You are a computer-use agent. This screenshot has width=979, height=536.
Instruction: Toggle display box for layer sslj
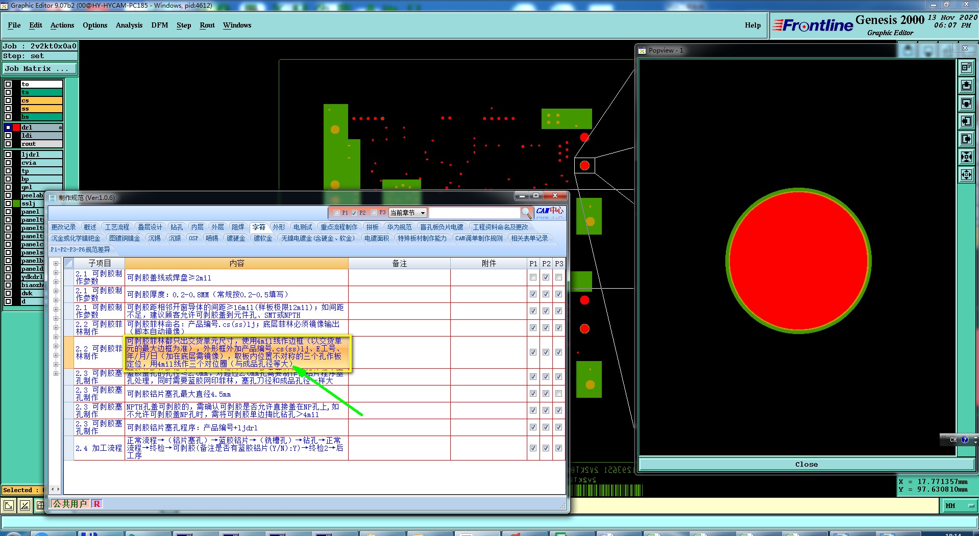[x=8, y=203]
